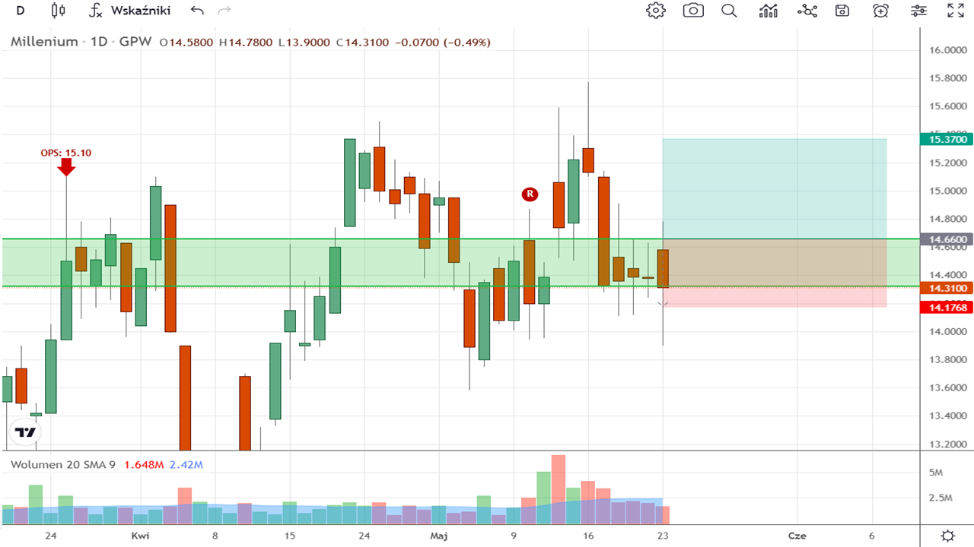Take a chart snapshot with camera icon
Image resolution: width=974 pixels, height=547 pixels.
(x=692, y=11)
